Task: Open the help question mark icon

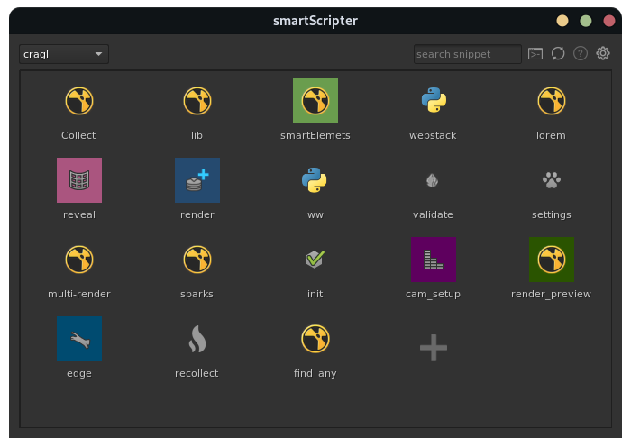Action: click(x=581, y=54)
